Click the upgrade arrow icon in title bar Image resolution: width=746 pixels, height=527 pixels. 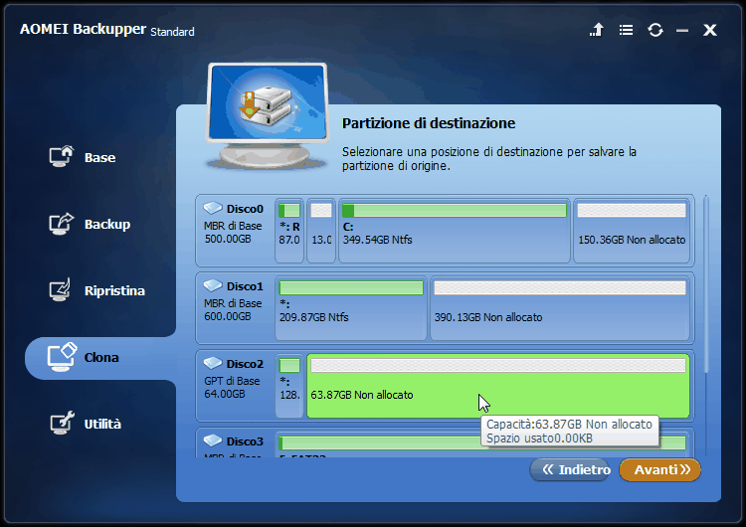(x=597, y=30)
